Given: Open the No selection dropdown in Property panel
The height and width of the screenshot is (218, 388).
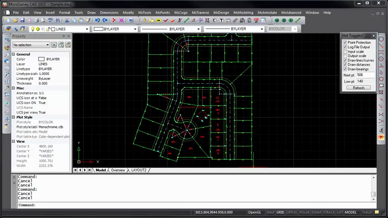Looking at the screenshot, I should [x=48, y=45].
